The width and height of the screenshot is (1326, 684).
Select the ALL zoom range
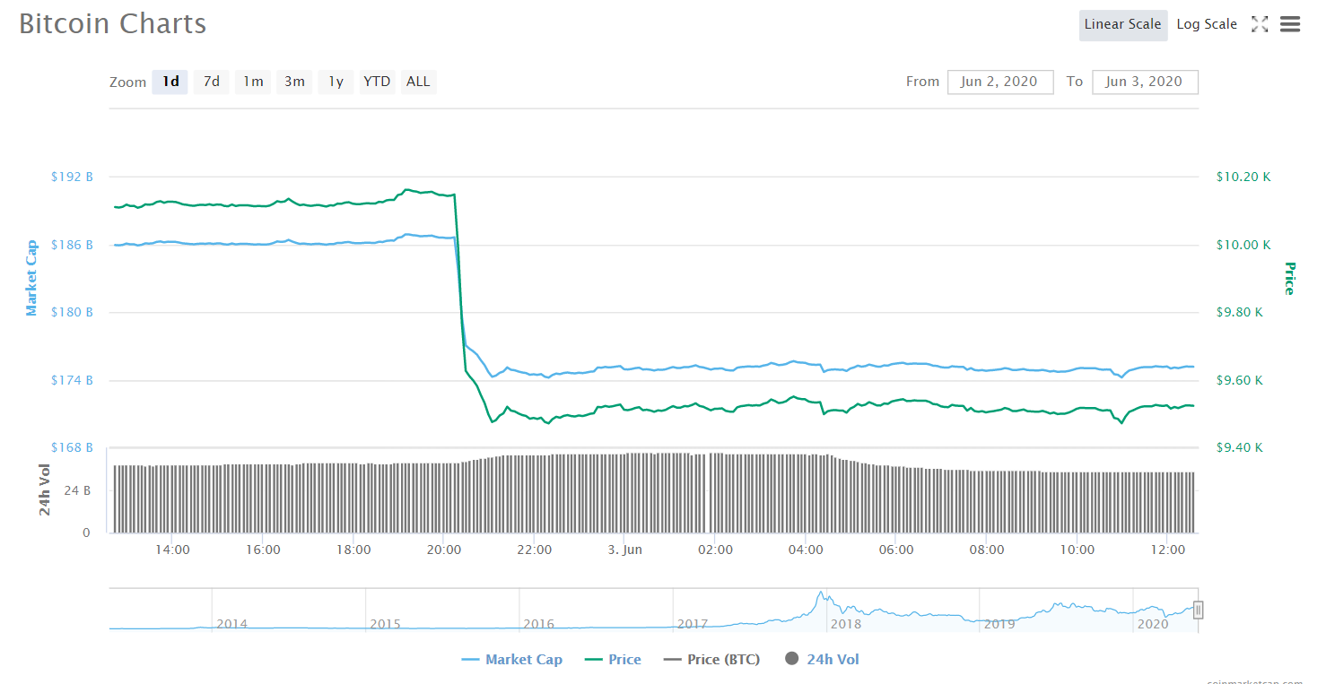pyautogui.click(x=418, y=82)
